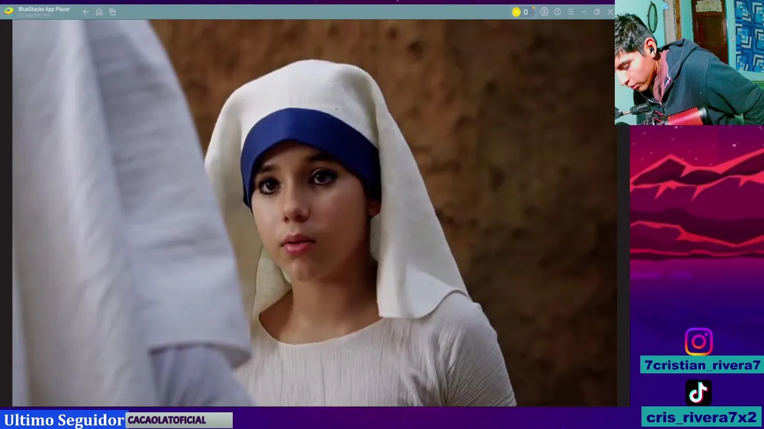Close the BlueStacks App Player window
The height and width of the screenshot is (429, 764).
(x=610, y=12)
